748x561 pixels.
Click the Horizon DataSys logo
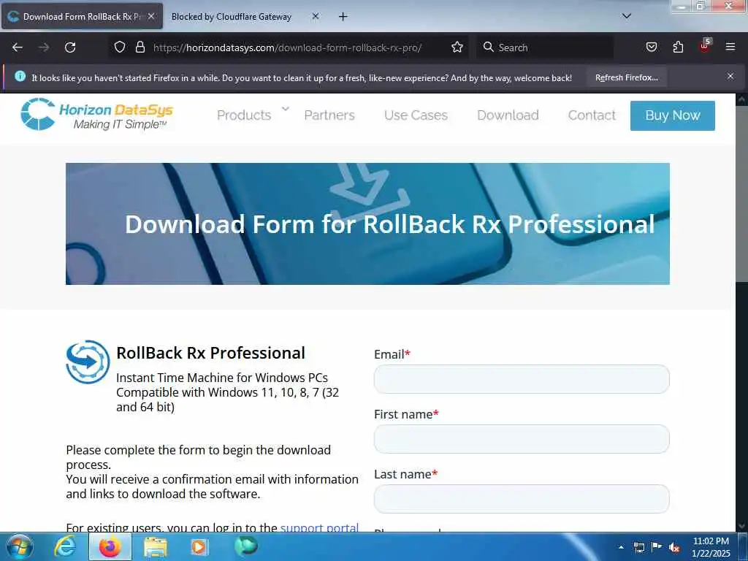[x=97, y=115]
